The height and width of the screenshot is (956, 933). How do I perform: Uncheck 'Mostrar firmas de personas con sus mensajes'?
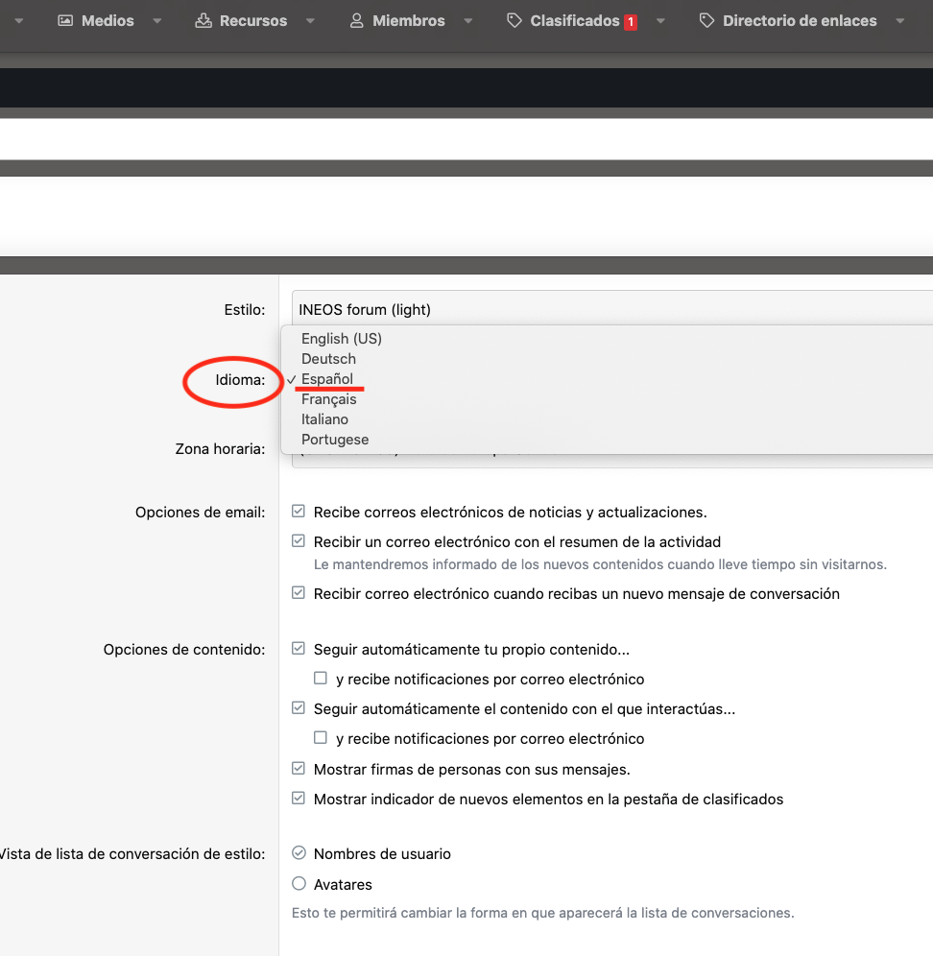coord(299,768)
